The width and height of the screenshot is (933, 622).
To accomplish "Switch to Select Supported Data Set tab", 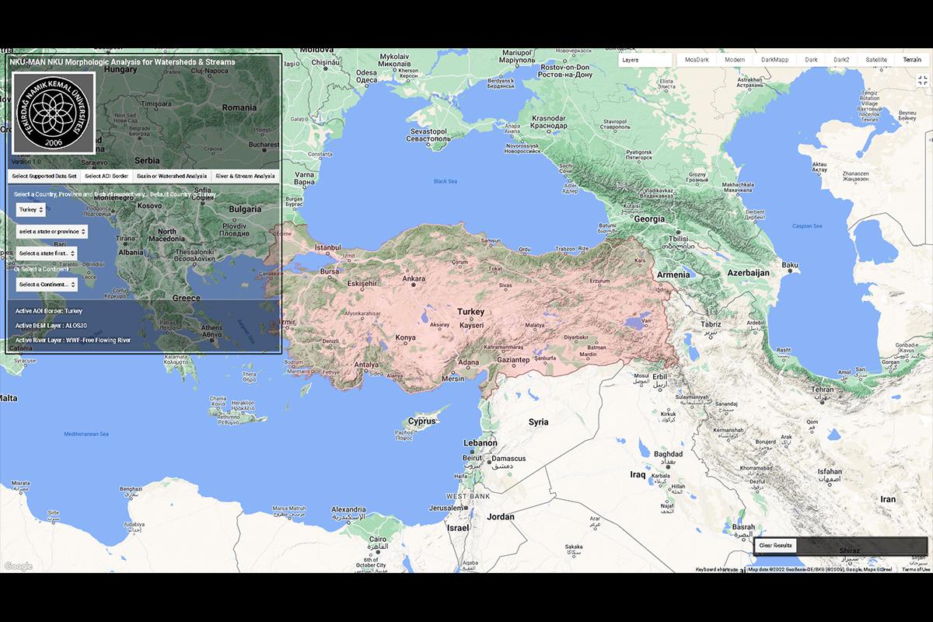I will pos(44,176).
